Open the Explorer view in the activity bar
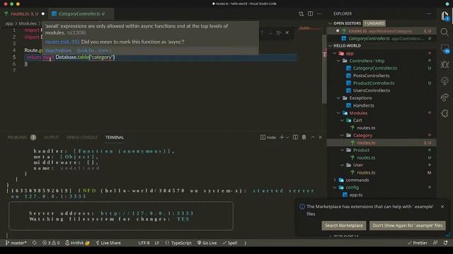This screenshot has height=254, width=453. click(x=445, y=16)
